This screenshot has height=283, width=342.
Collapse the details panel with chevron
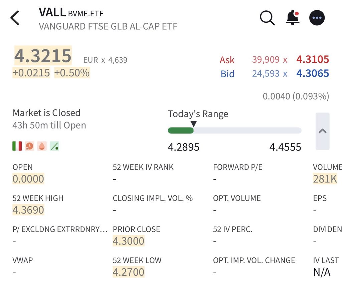point(322,131)
